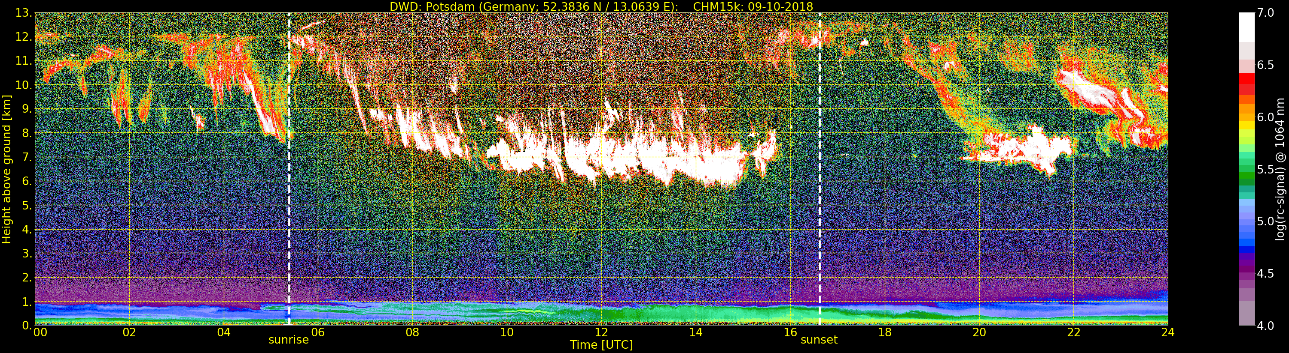Click the height axis tick '11.'

pyautogui.click(x=24, y=61)
